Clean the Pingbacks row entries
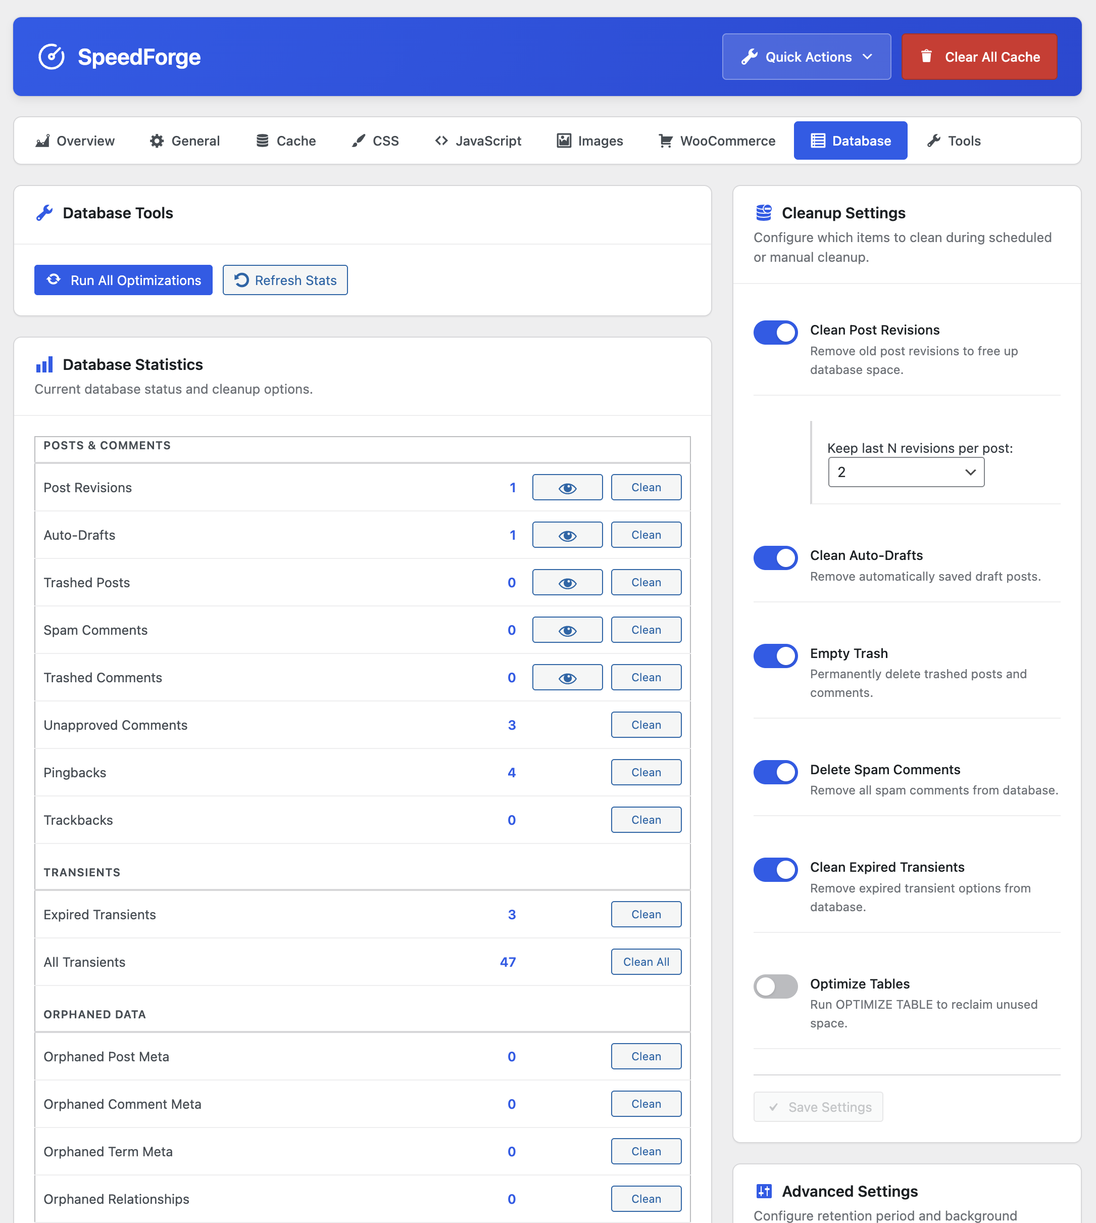Screen dimensions: 1096x1223 [x=645, y=772]
